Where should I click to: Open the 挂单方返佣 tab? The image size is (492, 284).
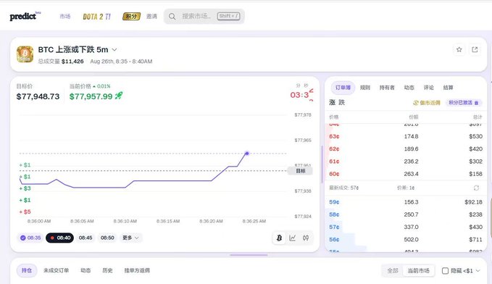click(137, 270)
